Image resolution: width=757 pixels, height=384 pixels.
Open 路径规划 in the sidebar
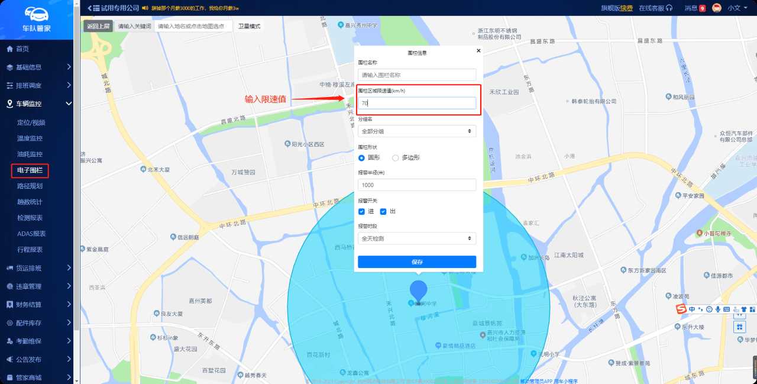click(30, 186)
